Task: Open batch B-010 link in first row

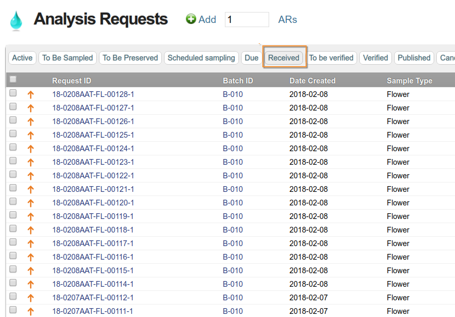Action: pyautogui.click(x=233, y=94)
